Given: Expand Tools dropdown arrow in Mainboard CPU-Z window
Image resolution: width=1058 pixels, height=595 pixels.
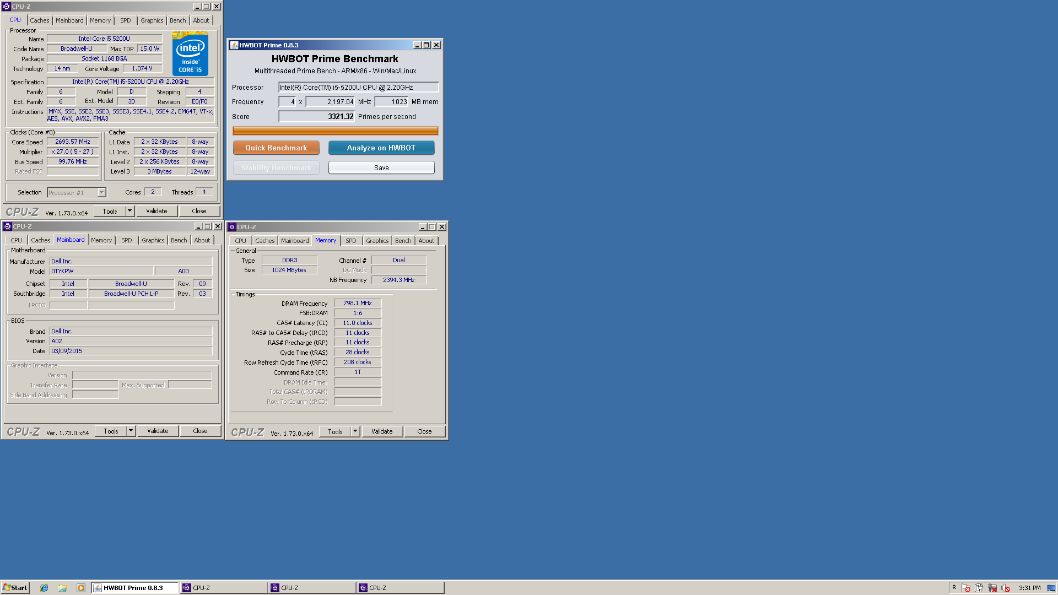Looking at the screenshot, I should pos(131,431).
